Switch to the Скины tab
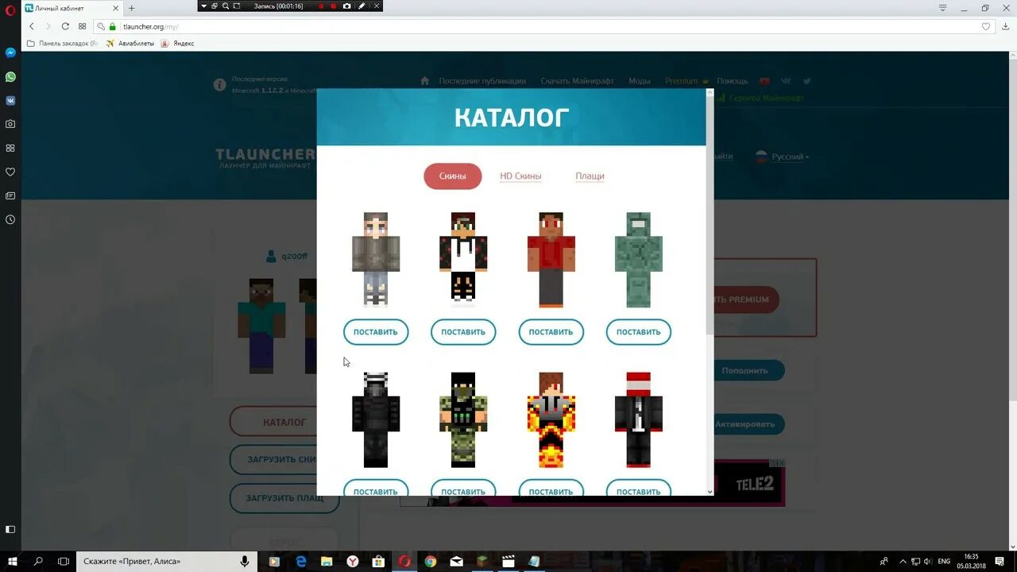The height and width of the screenshot is (572, 1017). 453,176
